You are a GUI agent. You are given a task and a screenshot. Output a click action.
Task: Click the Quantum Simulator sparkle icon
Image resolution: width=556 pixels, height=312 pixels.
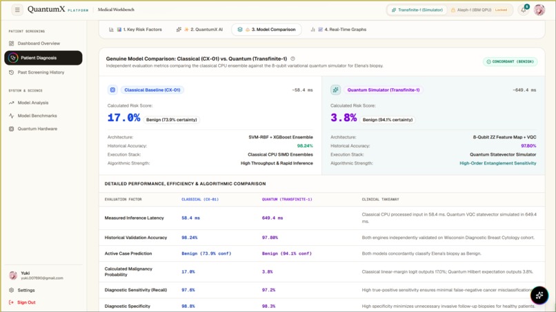tap(335, 90)
